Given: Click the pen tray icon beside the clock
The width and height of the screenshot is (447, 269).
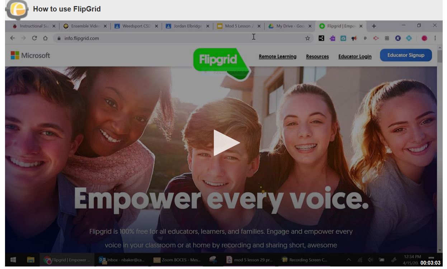Looking at the screenshot, I should [394, 260].
